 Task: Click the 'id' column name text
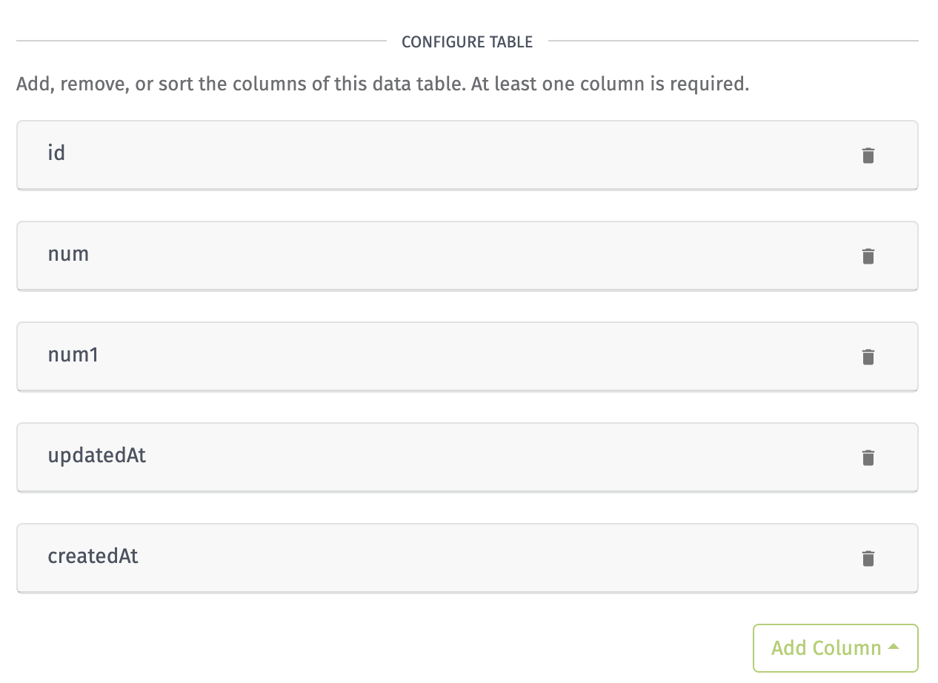click(56, 153)
